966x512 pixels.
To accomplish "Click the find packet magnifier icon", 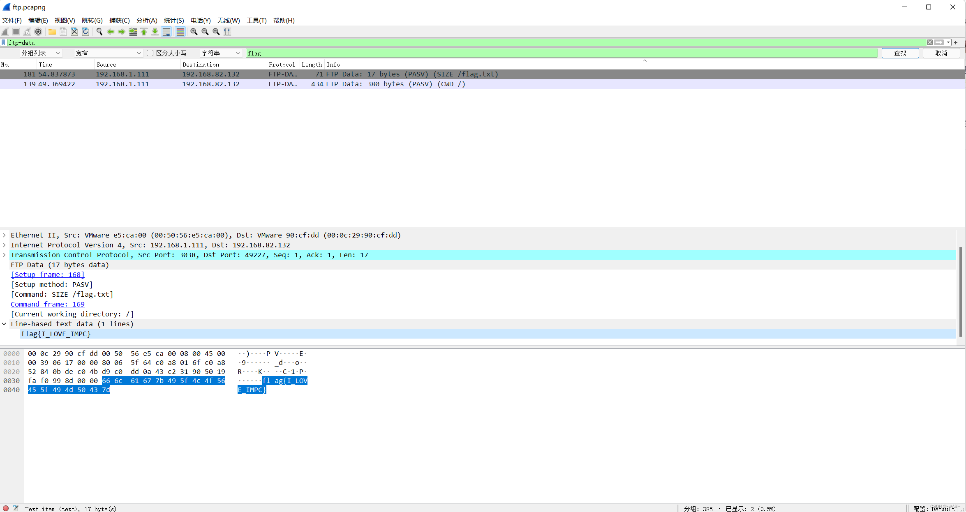I will [x=99, y=32].
